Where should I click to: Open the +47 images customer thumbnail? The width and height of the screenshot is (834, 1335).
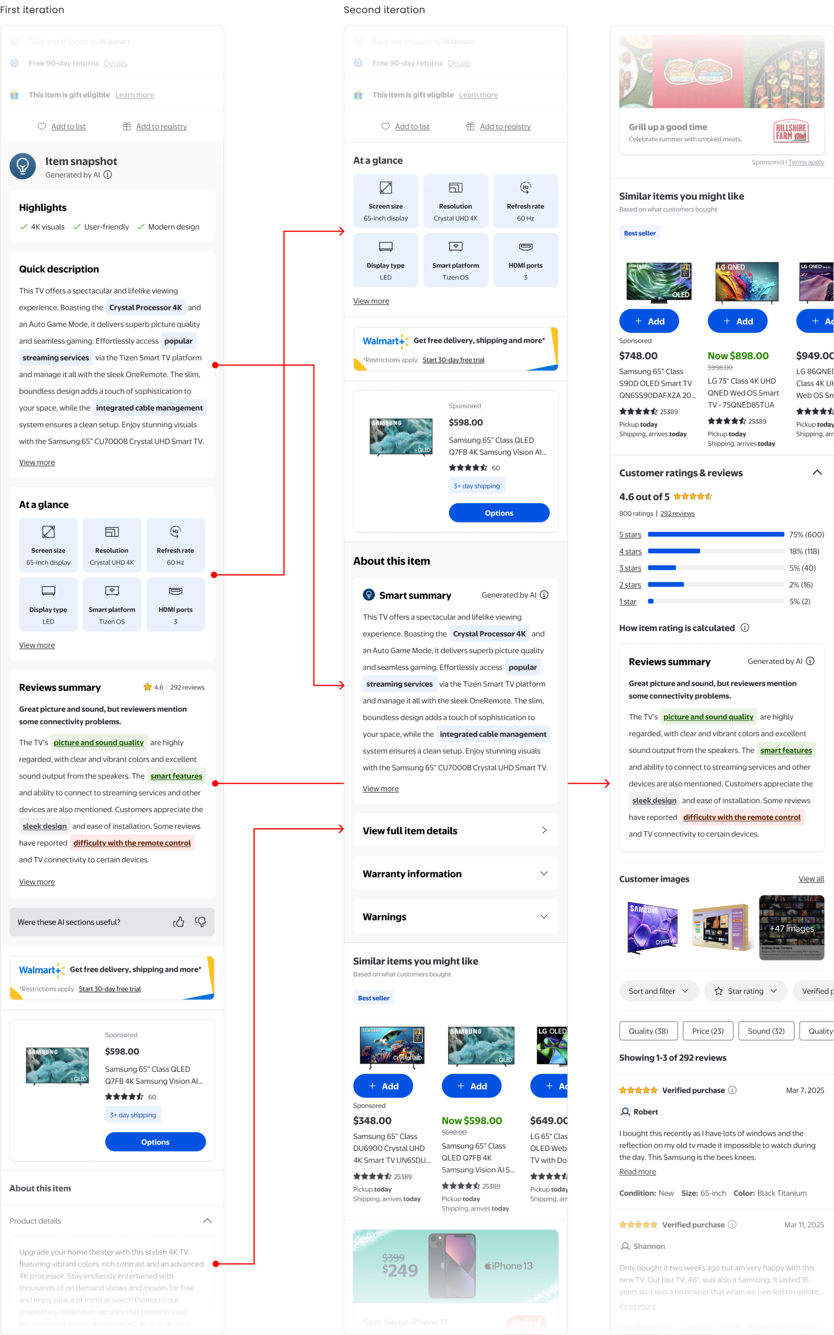(792, 928)
